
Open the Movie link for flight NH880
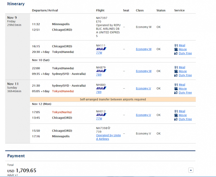click(x=183, y=89)
